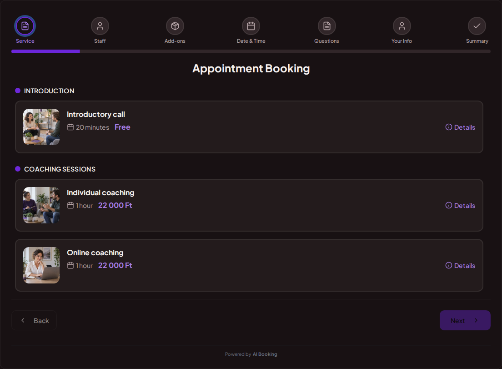Open the Add-ons step box icon
Image resolution: width=502 pixels, height=369 pixels.
point(175,26)
